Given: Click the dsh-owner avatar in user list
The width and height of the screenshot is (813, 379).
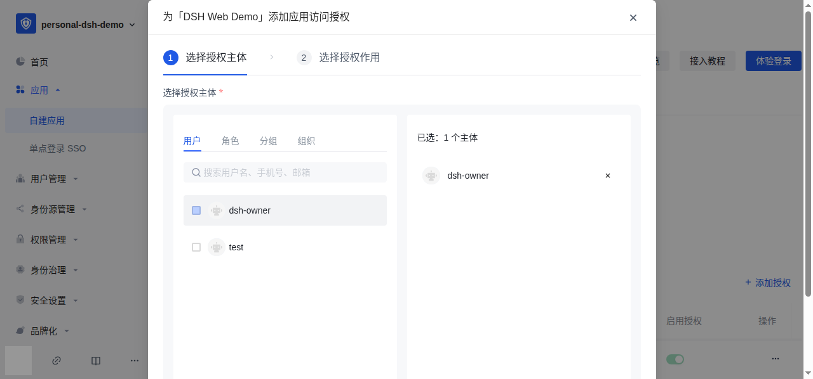Looking at the screenshot, I should click(217, 210).
